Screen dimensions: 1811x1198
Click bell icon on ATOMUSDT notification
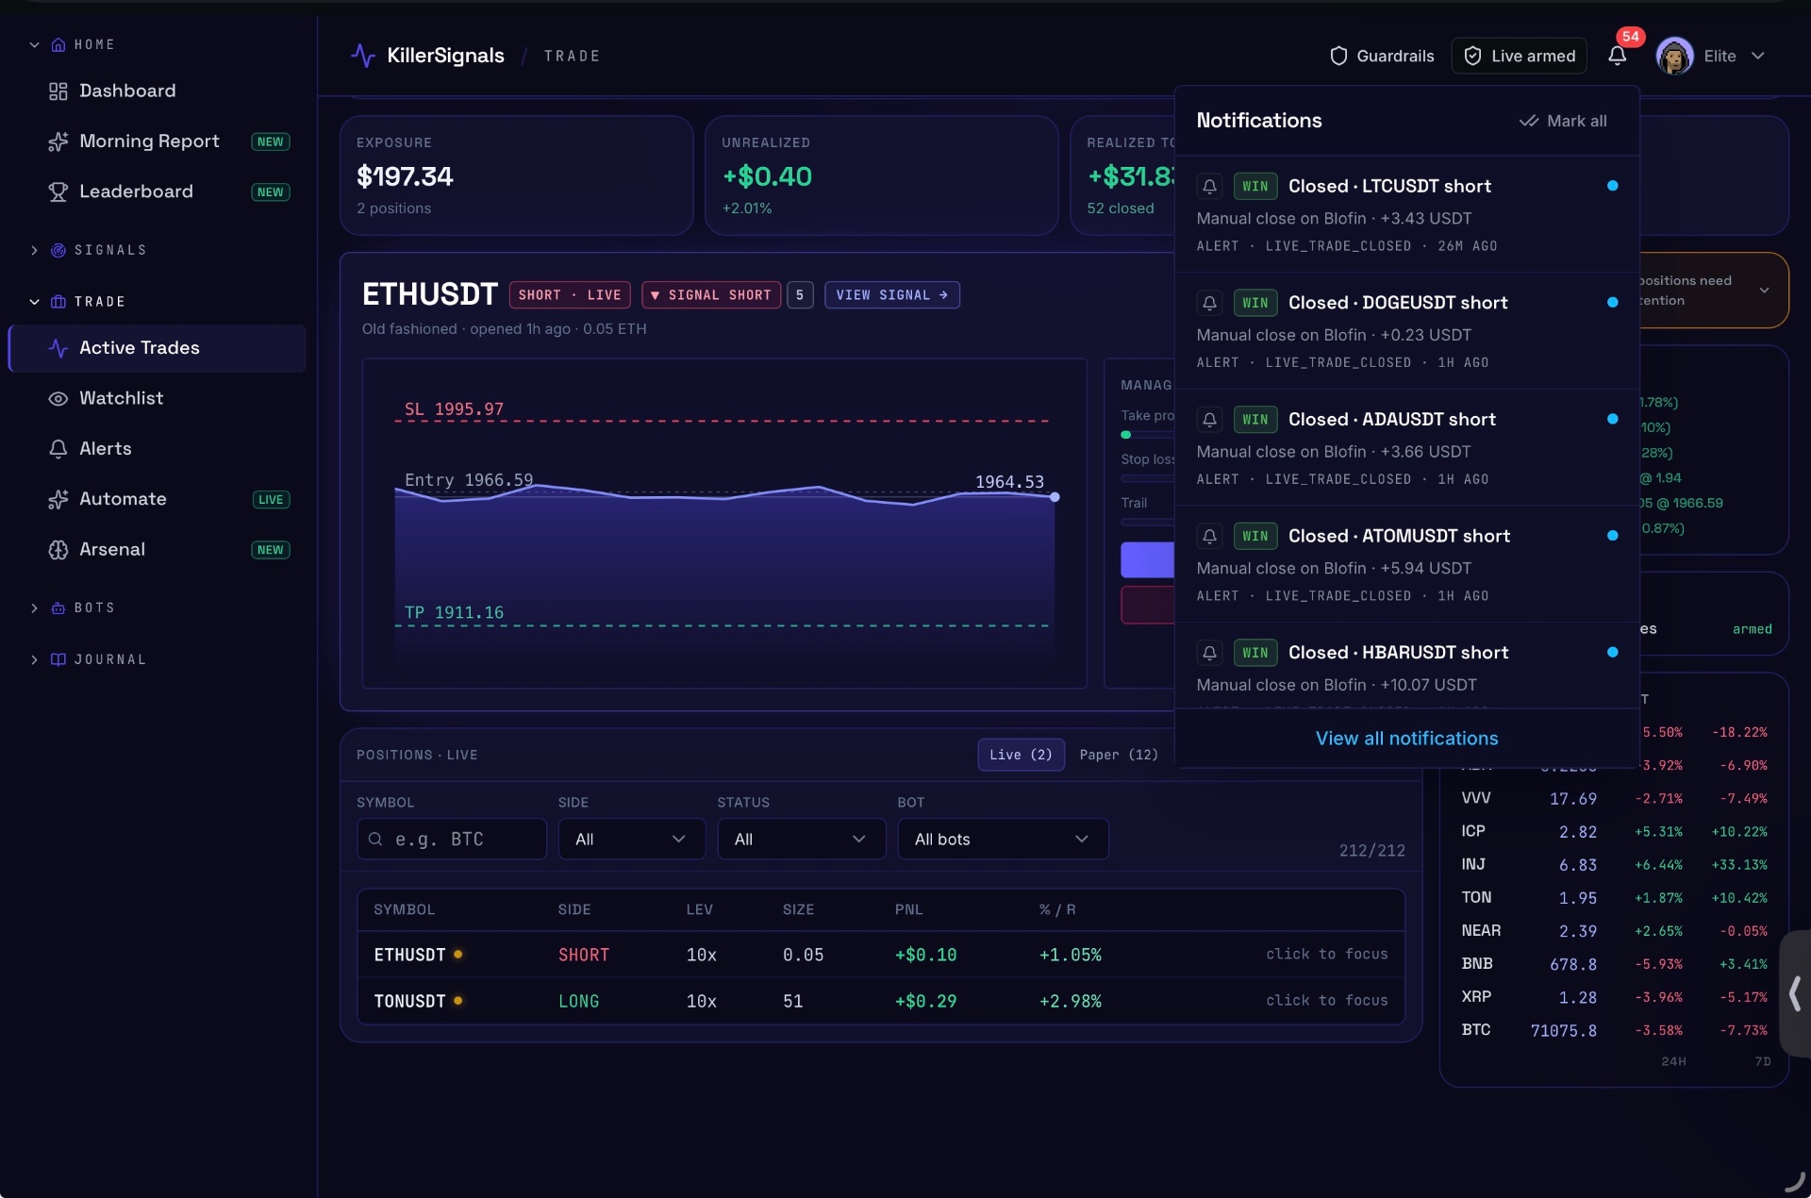pyautogui.click(x=1209, y=536)
